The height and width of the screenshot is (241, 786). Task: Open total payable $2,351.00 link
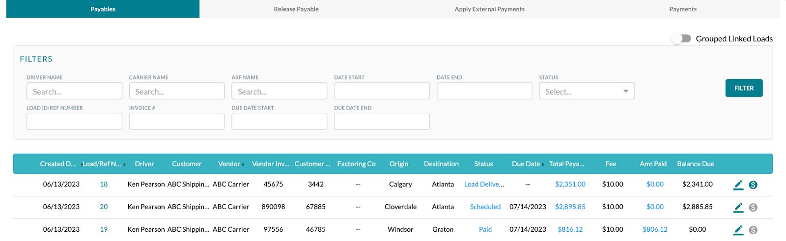[x=570, y=184]
